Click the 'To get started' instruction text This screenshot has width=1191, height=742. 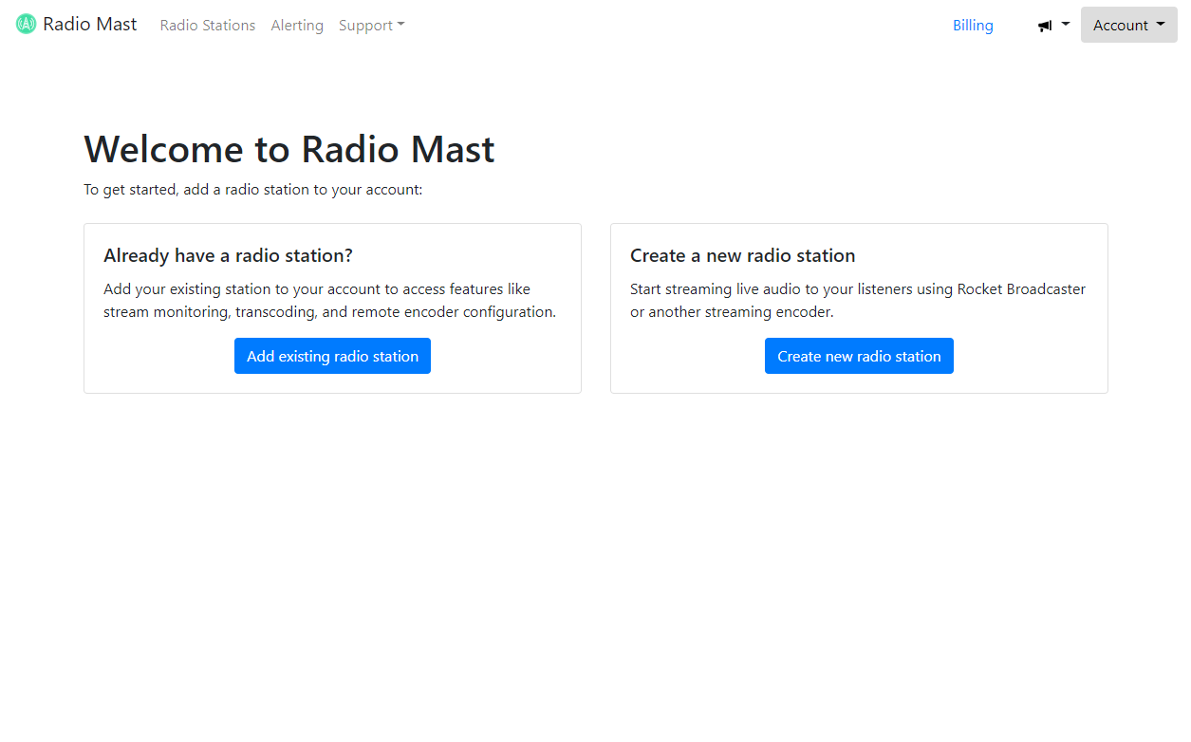252,190
